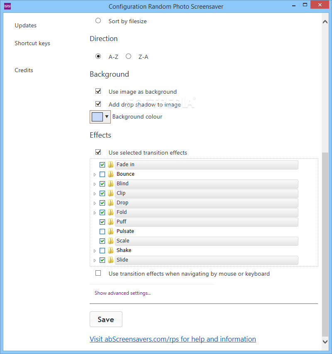Click the scrollbar up arrow

coord(325,22)
